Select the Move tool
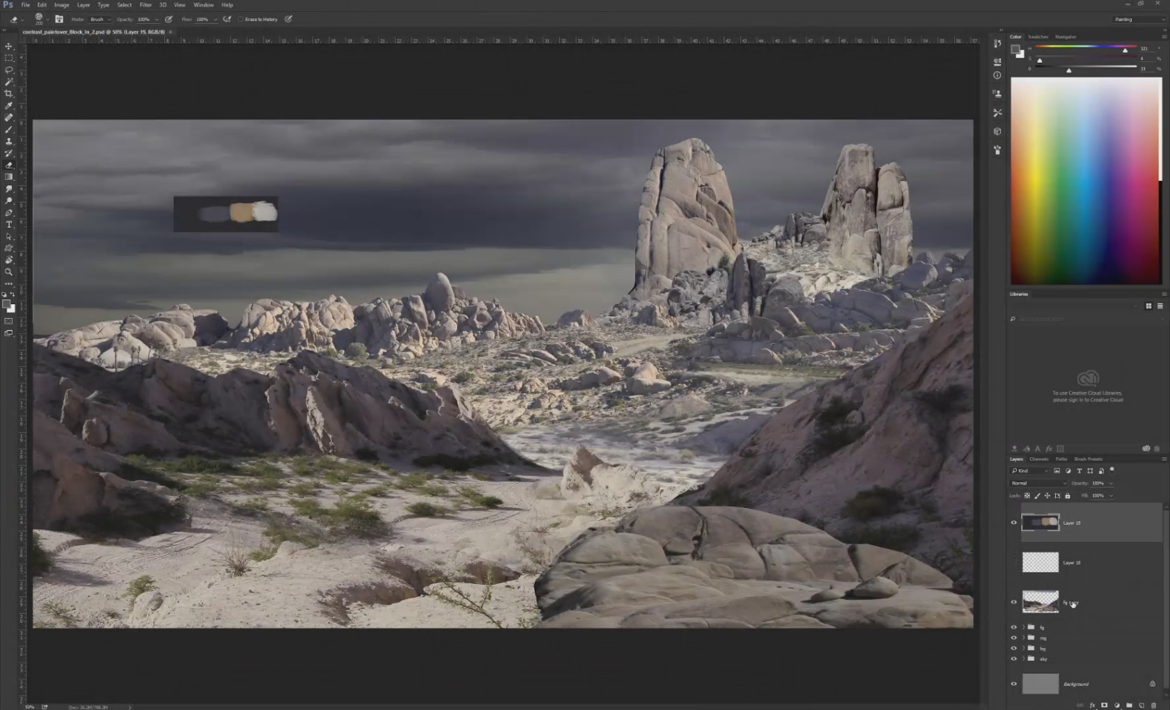This screenshot has height=710, width=1170. point(9,46)
